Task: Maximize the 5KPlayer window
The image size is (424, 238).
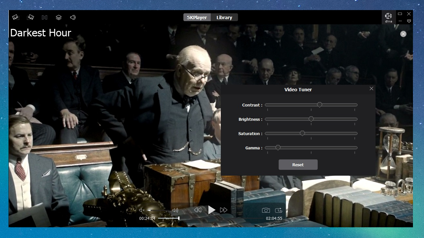Action: tap(400, 14)
